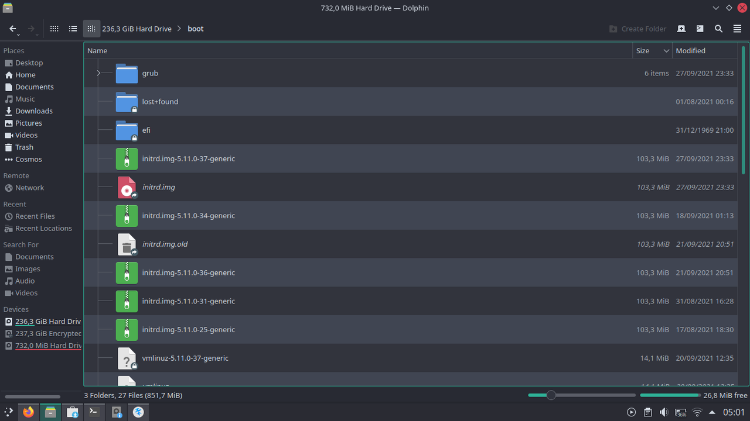Click the back navigation arrow

(x=12, y=28)
